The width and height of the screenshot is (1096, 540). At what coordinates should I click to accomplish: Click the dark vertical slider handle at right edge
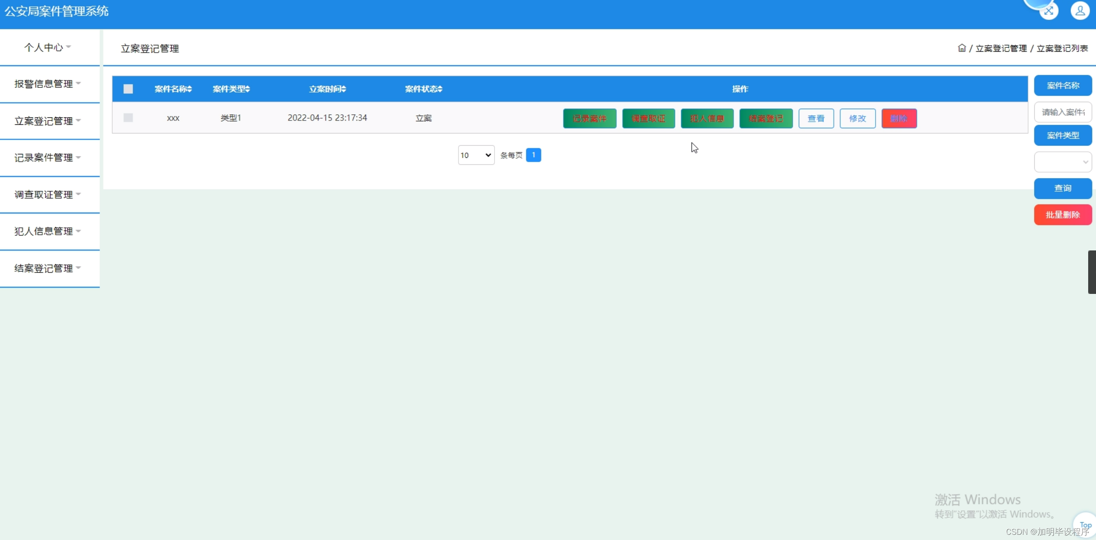coord(1092,272)
